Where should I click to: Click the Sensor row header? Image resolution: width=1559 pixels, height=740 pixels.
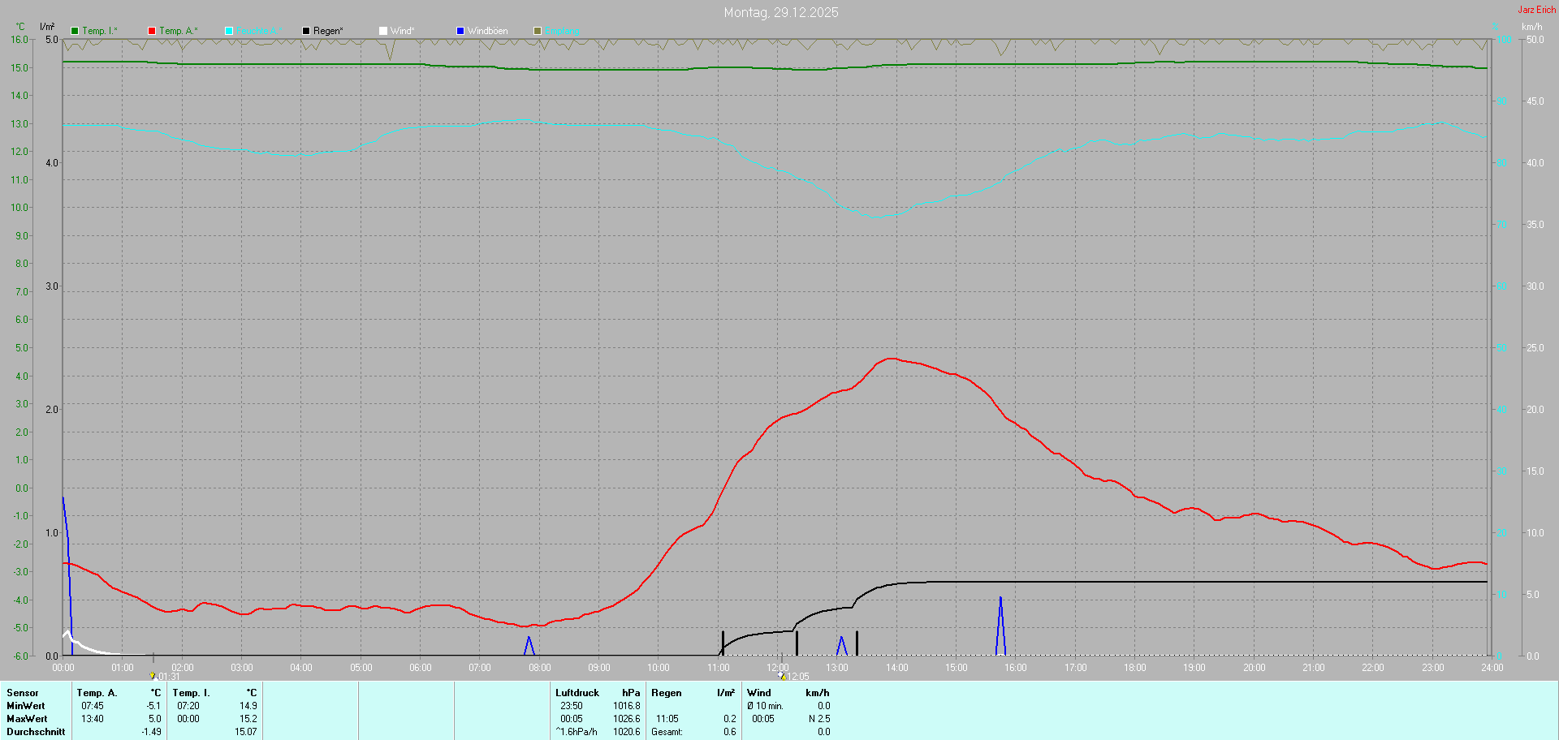coord(23,693)
